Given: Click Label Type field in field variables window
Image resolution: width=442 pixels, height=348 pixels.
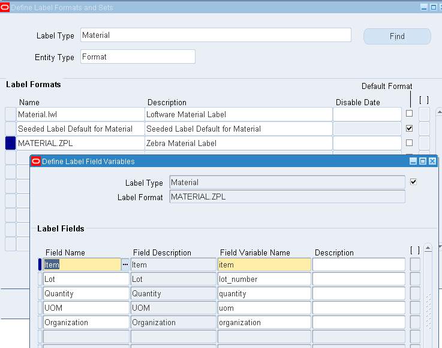Looking at the screenshot, I should (287, 182).
